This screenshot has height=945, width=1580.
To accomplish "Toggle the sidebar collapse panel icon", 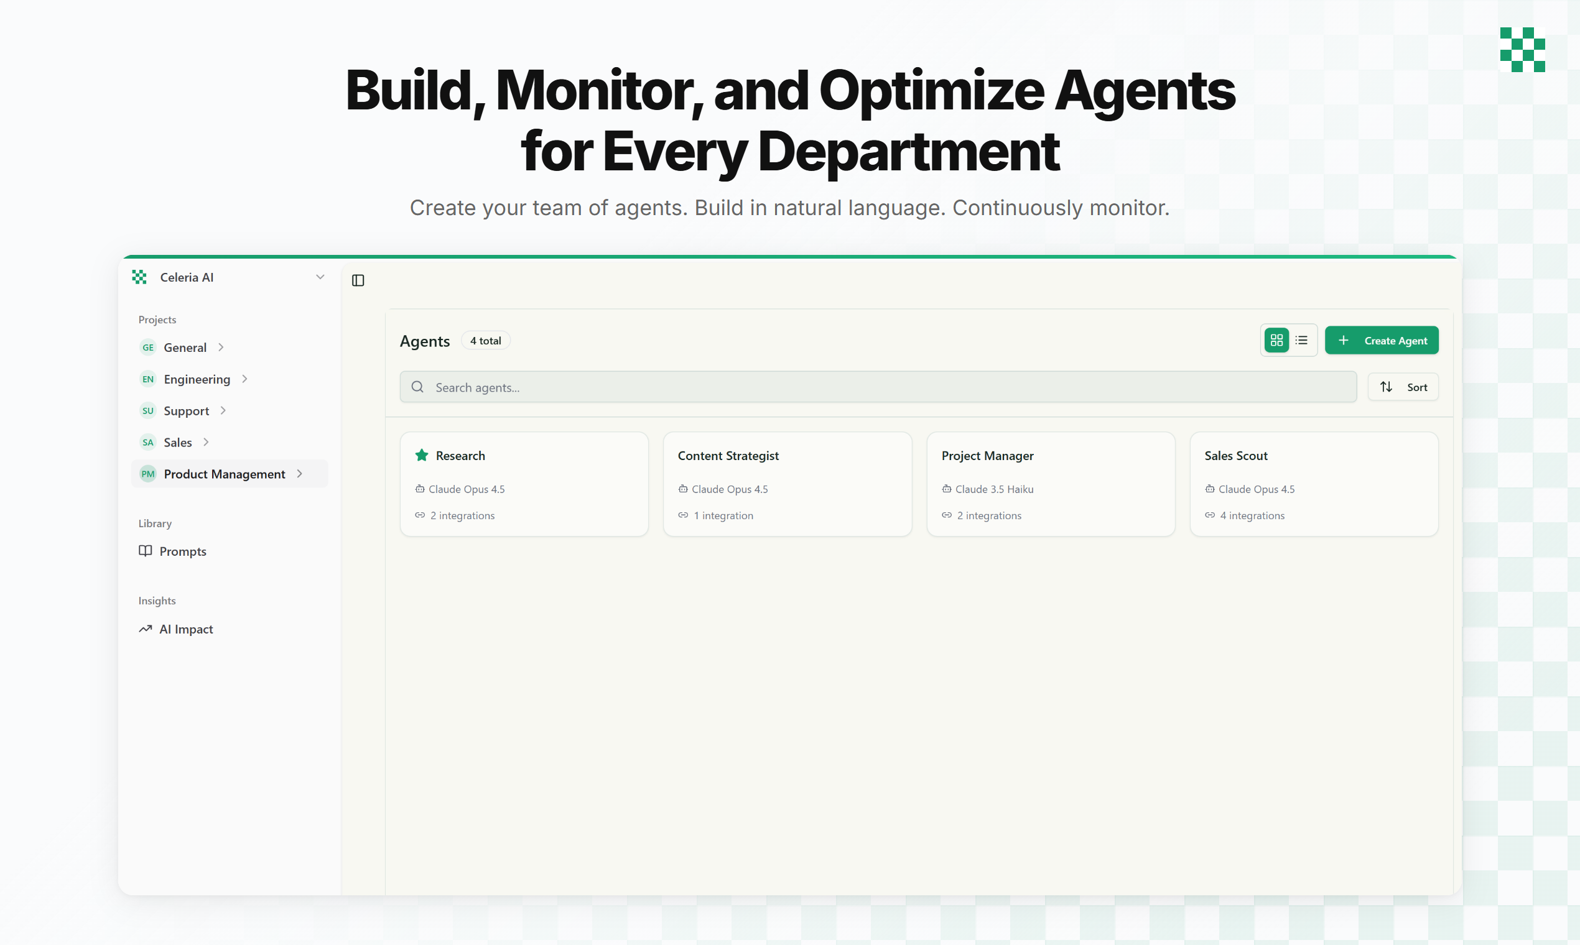I will click(x=358, y=280).
